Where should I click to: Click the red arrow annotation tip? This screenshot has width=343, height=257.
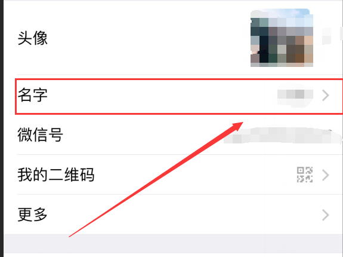[240, 124]
